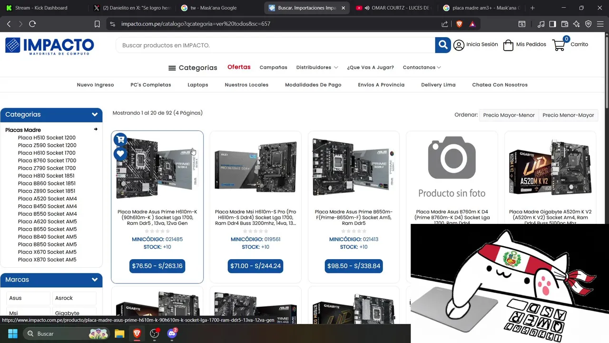Switch to the OMAR COURTZ YouTube tab
This screenshot has height=343, width=609.
[x=394, y=8]
